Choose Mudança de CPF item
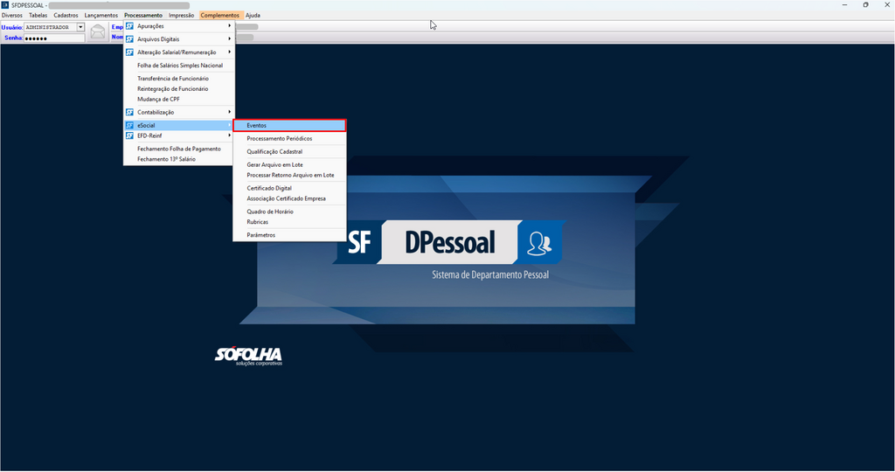Screen dimensions: 895x472 tap(158, 99)
